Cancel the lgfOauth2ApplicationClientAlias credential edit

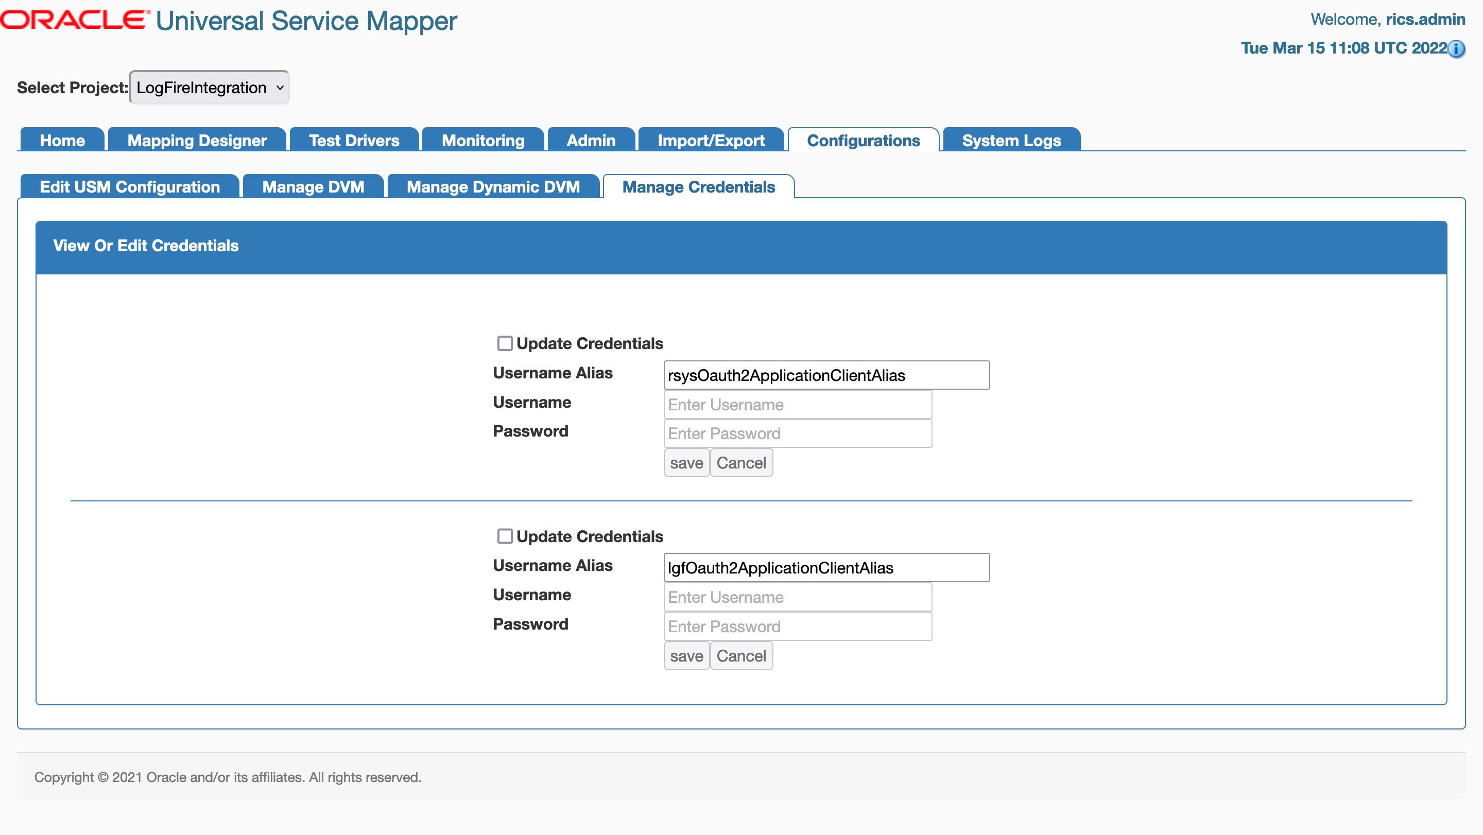pyautogui.click(x=741, y=655)
